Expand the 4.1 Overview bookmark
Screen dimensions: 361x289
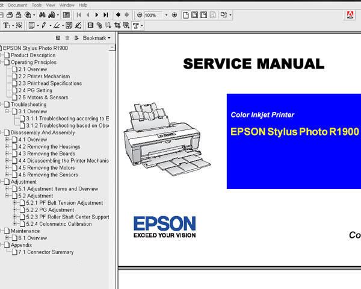(7, 140)
